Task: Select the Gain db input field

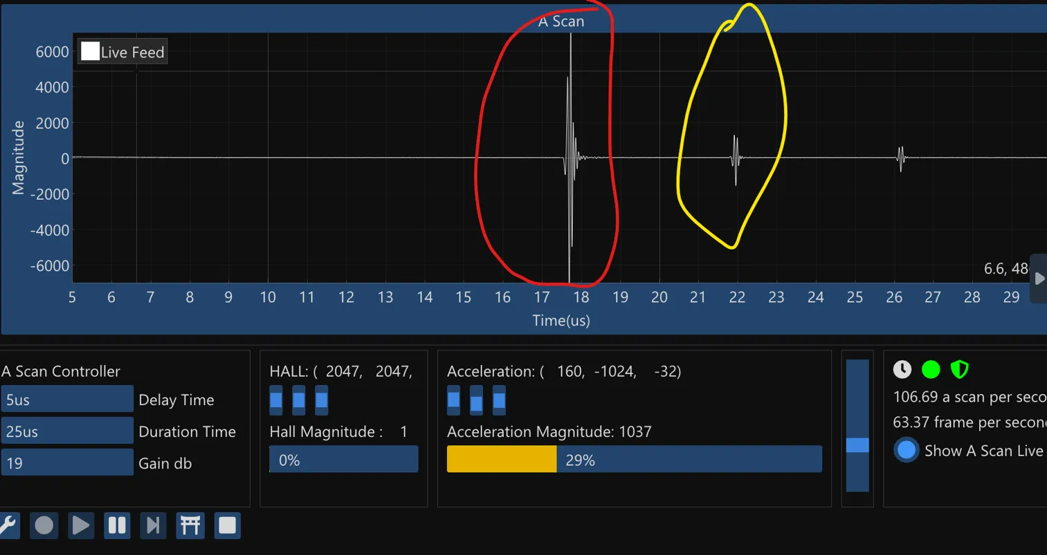Action: coord(66,463)
